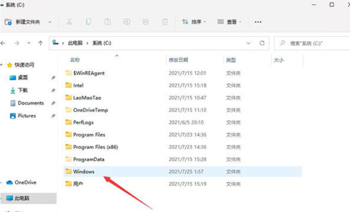This screenshot has height=212, width=350.
Task: Click the pin icon beside 下载
Action: (x=53, y=90)
